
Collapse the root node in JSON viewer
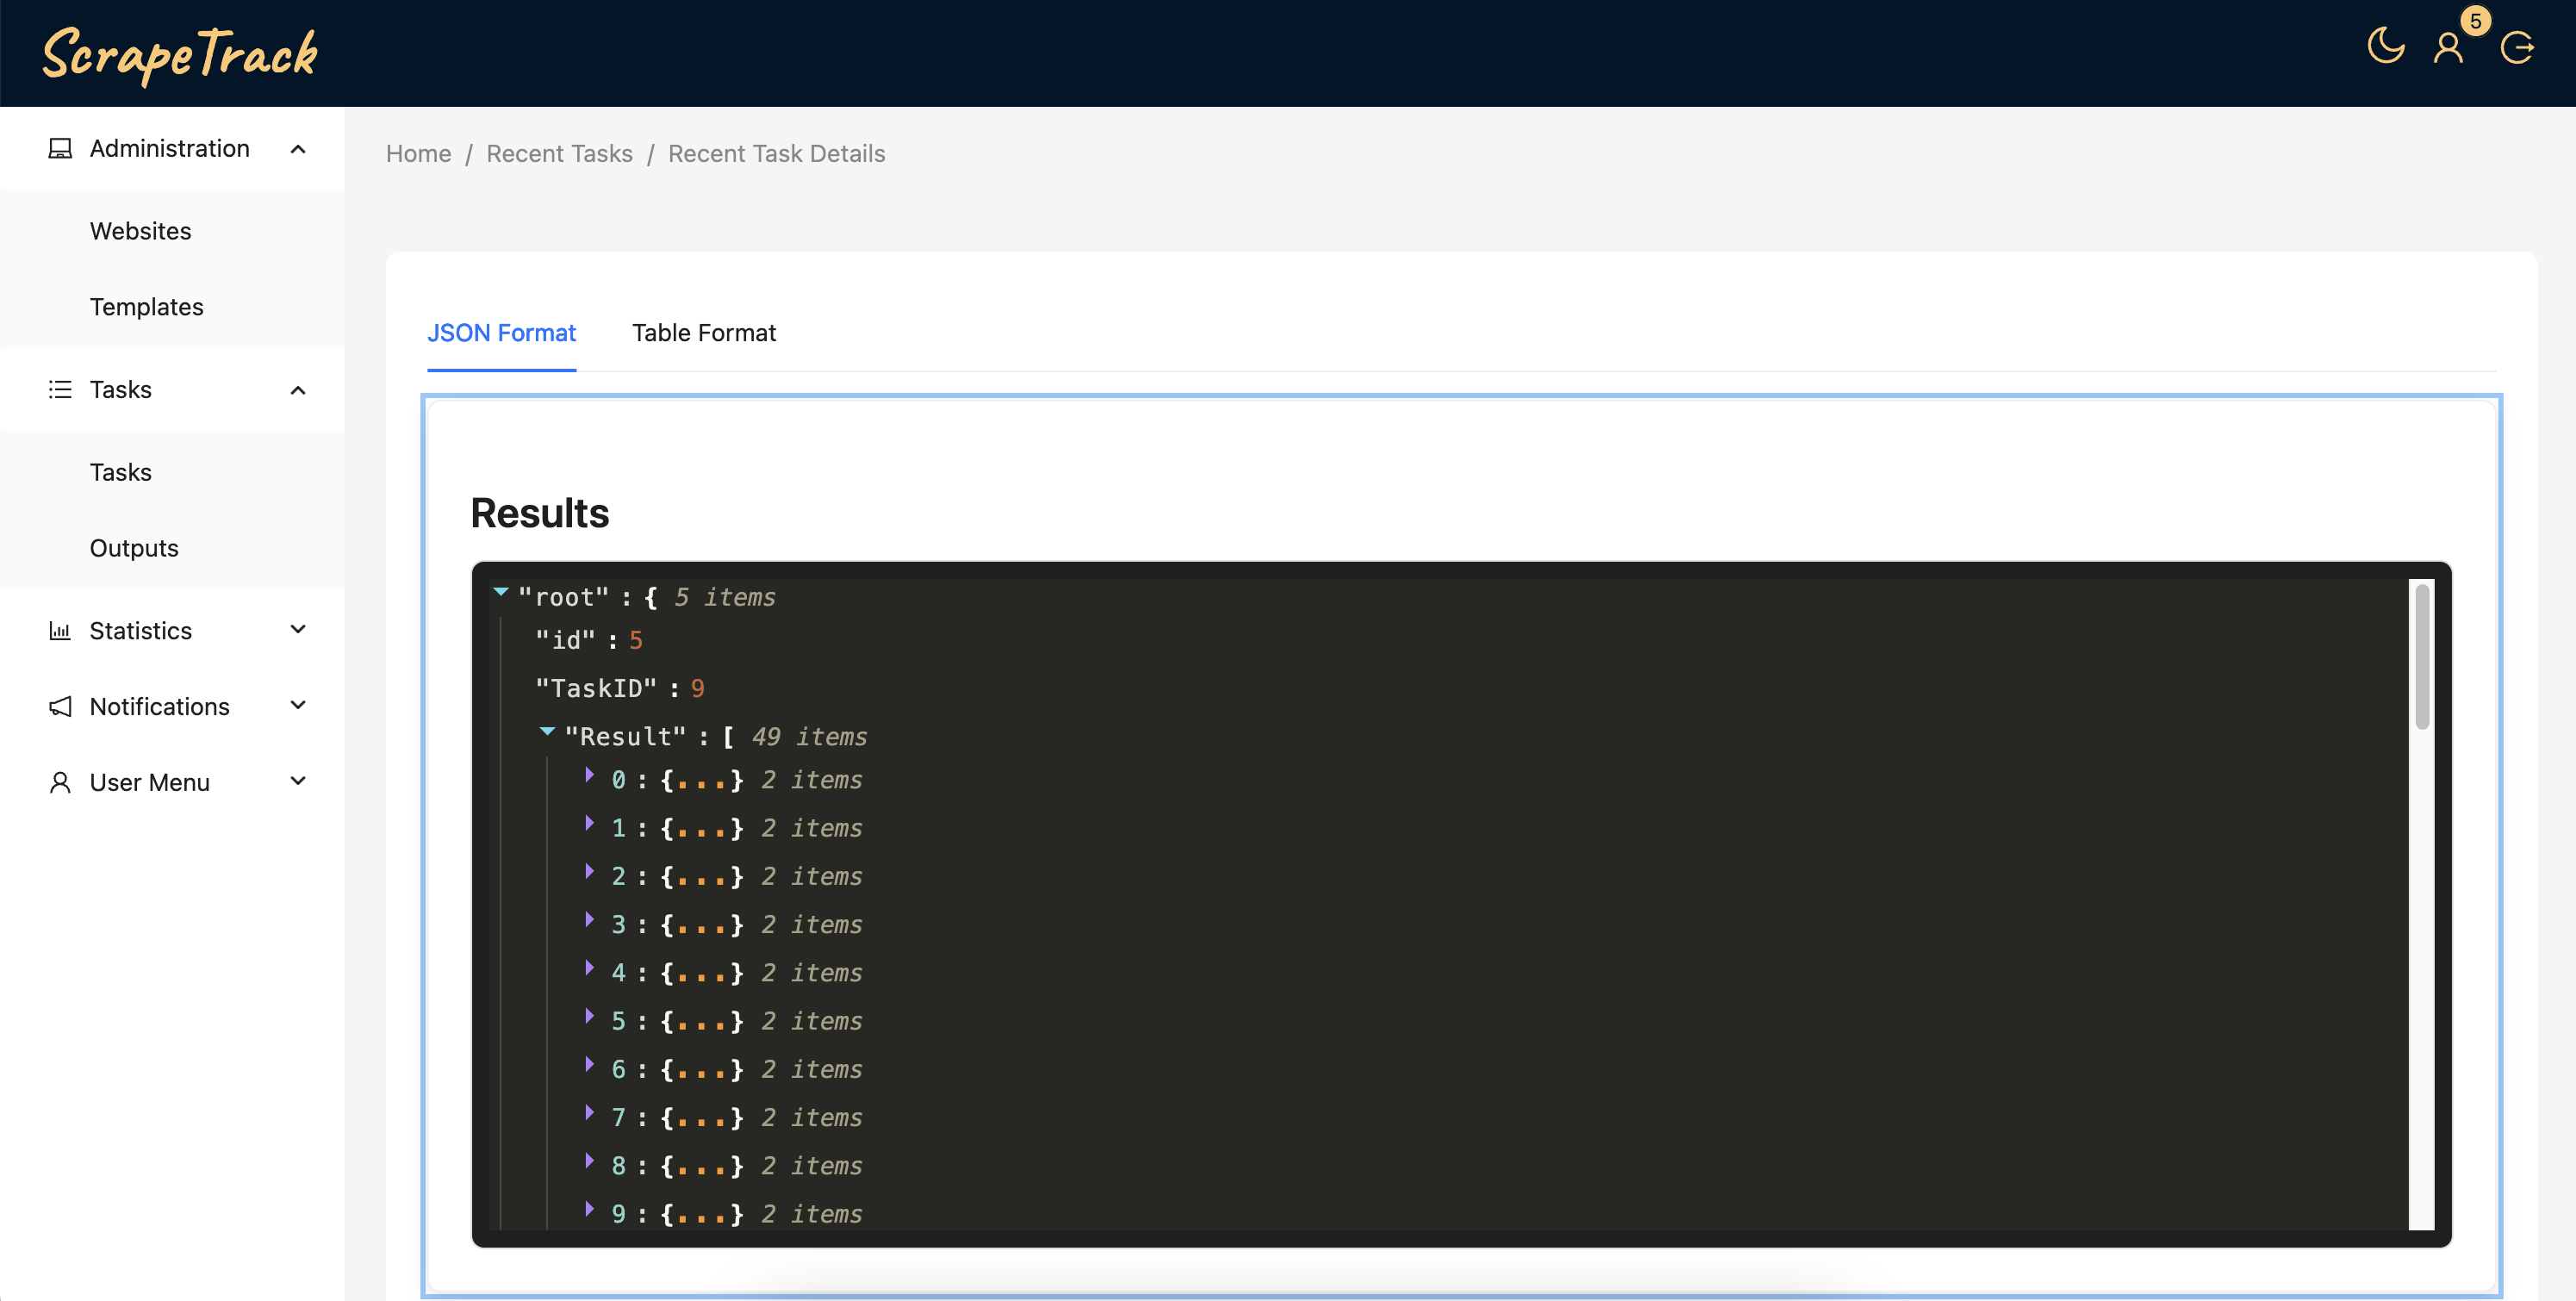[501, 592]
